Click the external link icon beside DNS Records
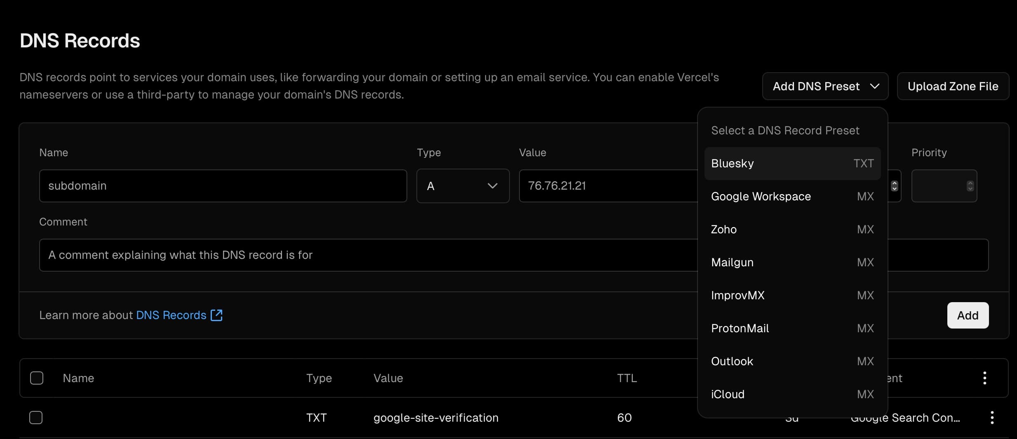Screen dimensions: 1017x439 [216, 315]
